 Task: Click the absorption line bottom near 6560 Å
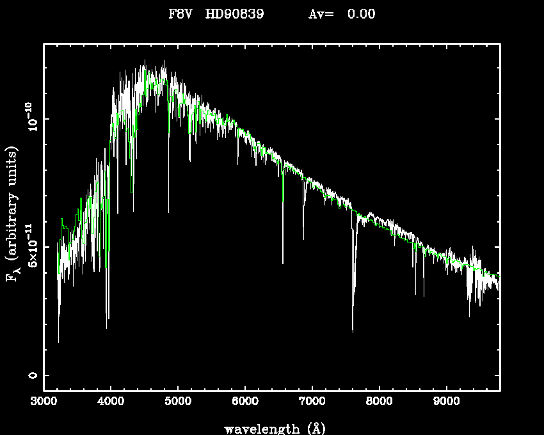[x=283, y=261]
